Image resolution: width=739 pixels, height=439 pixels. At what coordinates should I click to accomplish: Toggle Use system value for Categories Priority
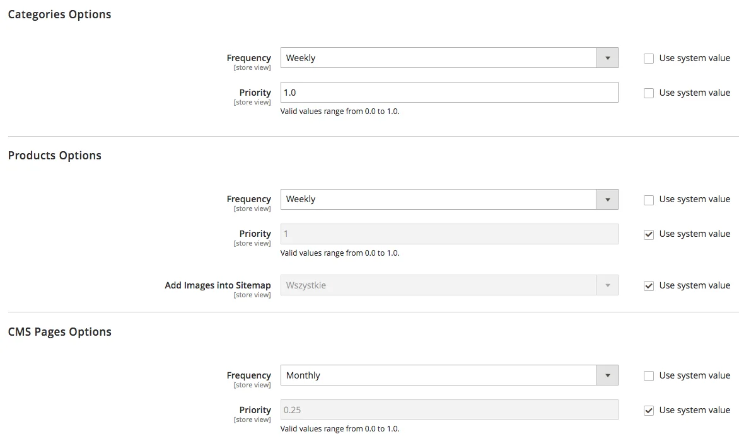(x=649, y=93)
